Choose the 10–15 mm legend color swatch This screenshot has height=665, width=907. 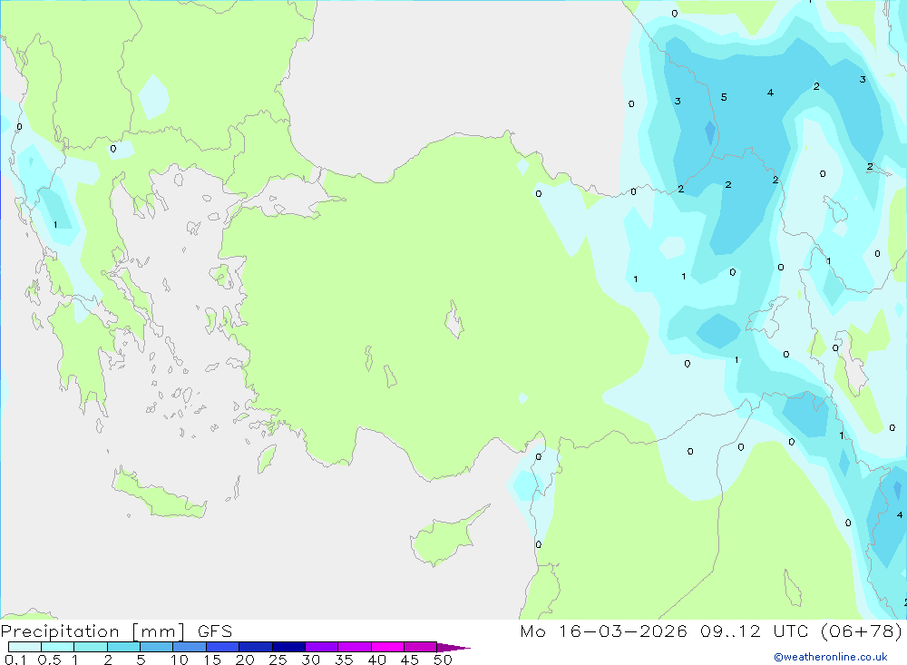(190, 647)
